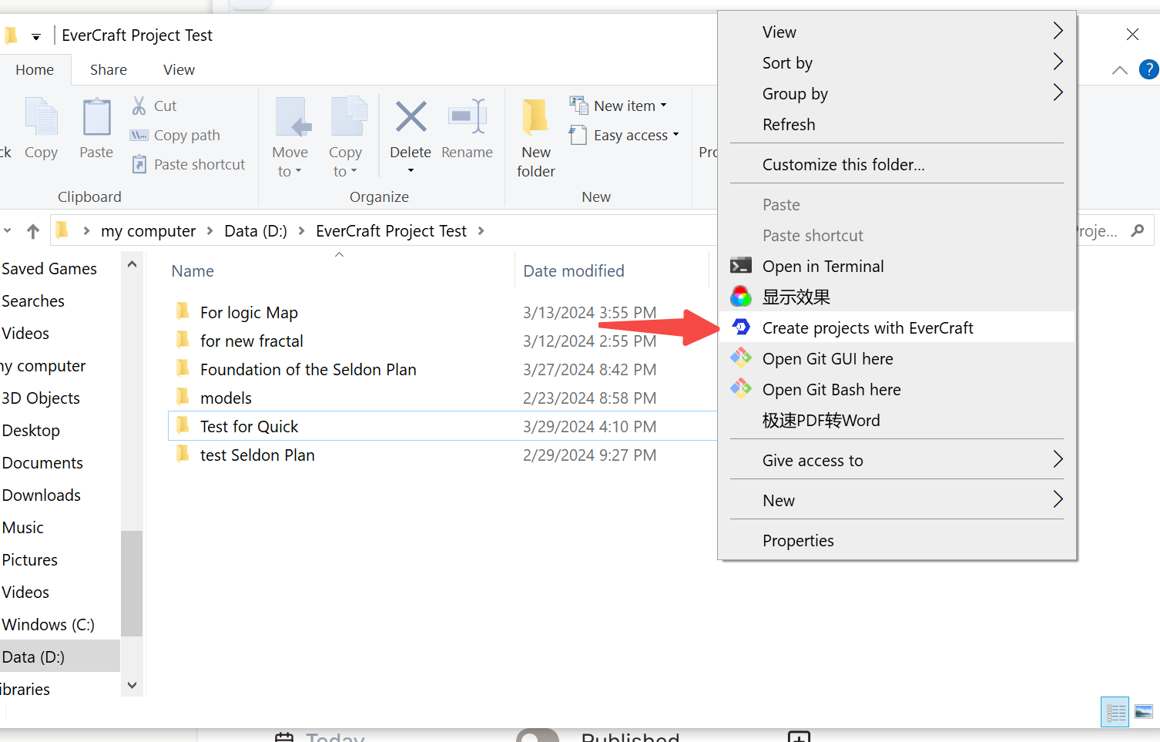Viewport: 1160px width, 742px height.
Task: Click the search magnifier icon
Action: [1138, 230]
